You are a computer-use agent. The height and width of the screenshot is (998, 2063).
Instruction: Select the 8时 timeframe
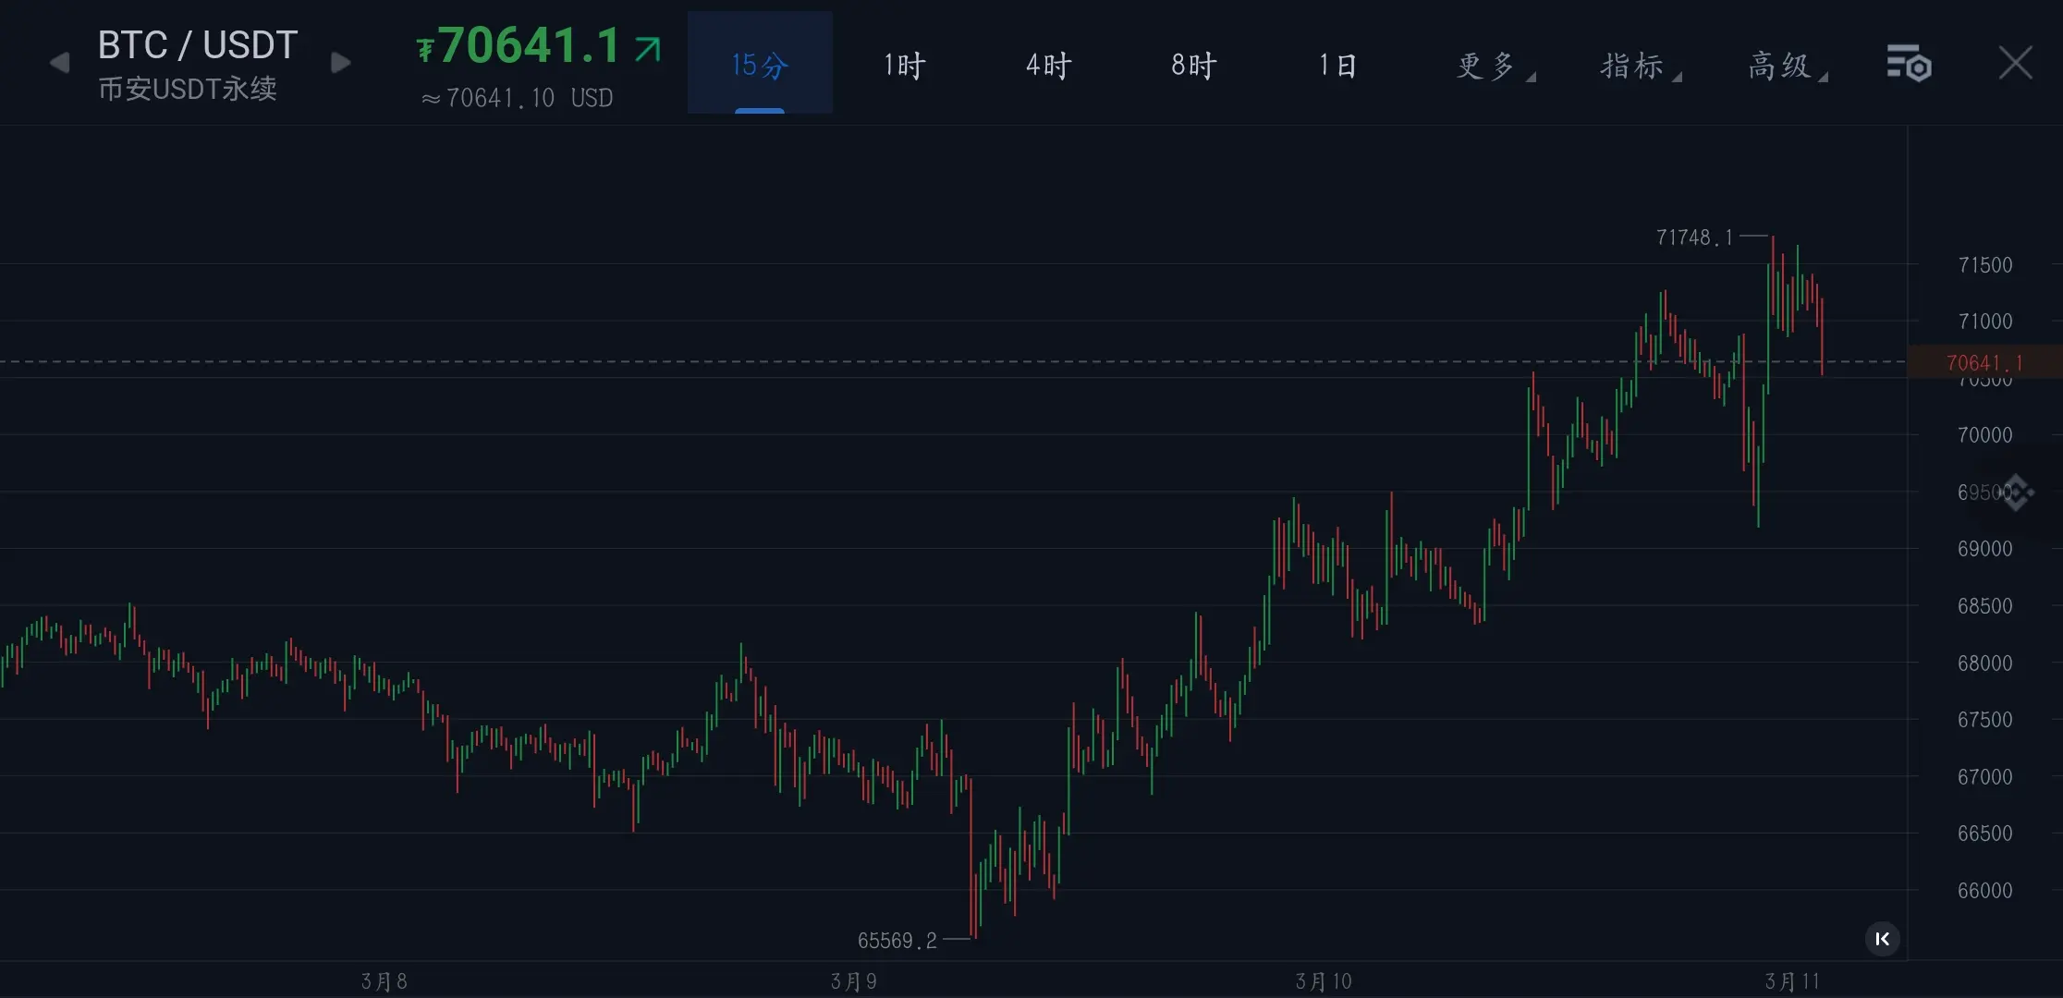pyautogui.click(x=1193, y=65)
